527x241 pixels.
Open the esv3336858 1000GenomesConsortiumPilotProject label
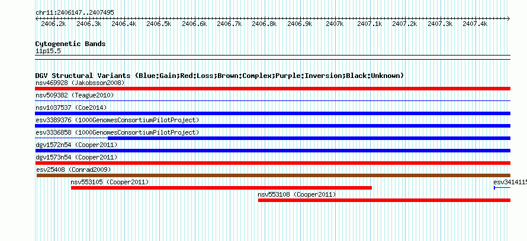117,132
